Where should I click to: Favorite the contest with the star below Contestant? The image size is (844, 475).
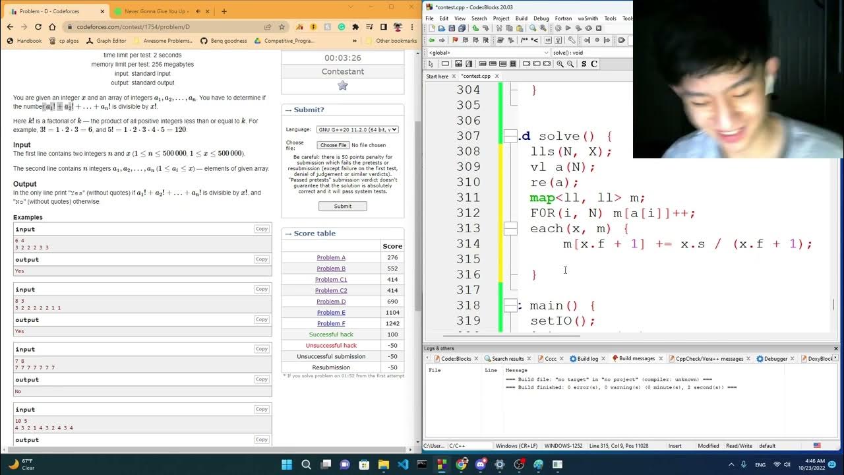tap(343, 85)
